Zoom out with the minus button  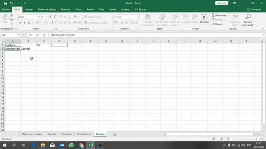[x=234, y=139]
